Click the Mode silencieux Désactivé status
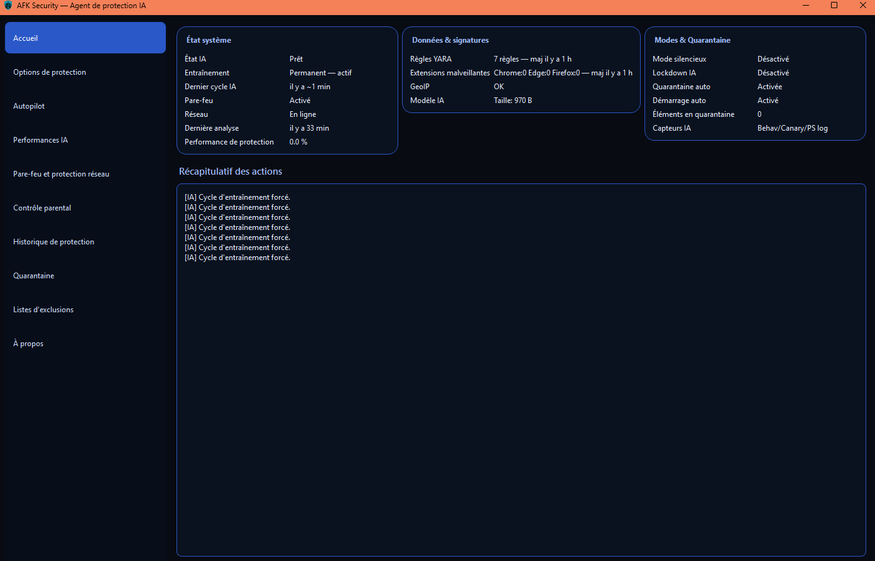This screenshot has height=561, width=875. (773, 59)
